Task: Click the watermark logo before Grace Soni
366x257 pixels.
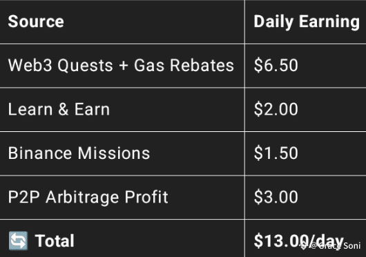Action: (304, 245)
